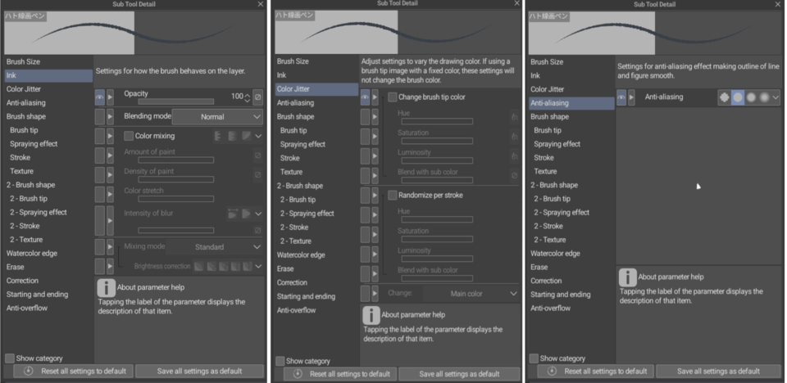The image size is (787, 383).
Task: Open the Change Main color dropdown
Action: coord(471,294)
